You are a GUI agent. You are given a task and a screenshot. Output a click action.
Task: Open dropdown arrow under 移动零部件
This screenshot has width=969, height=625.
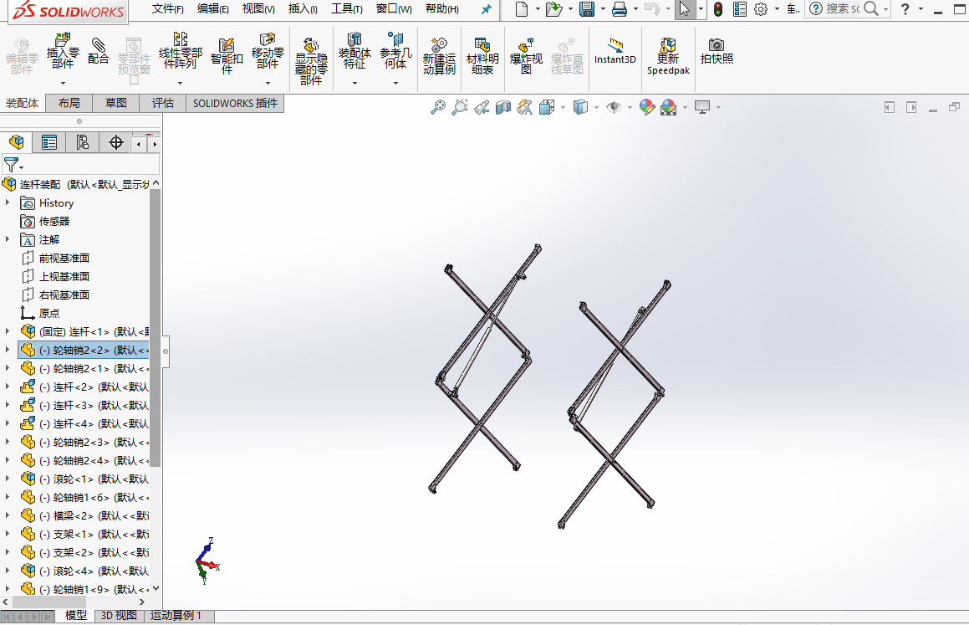coord(268,83)
